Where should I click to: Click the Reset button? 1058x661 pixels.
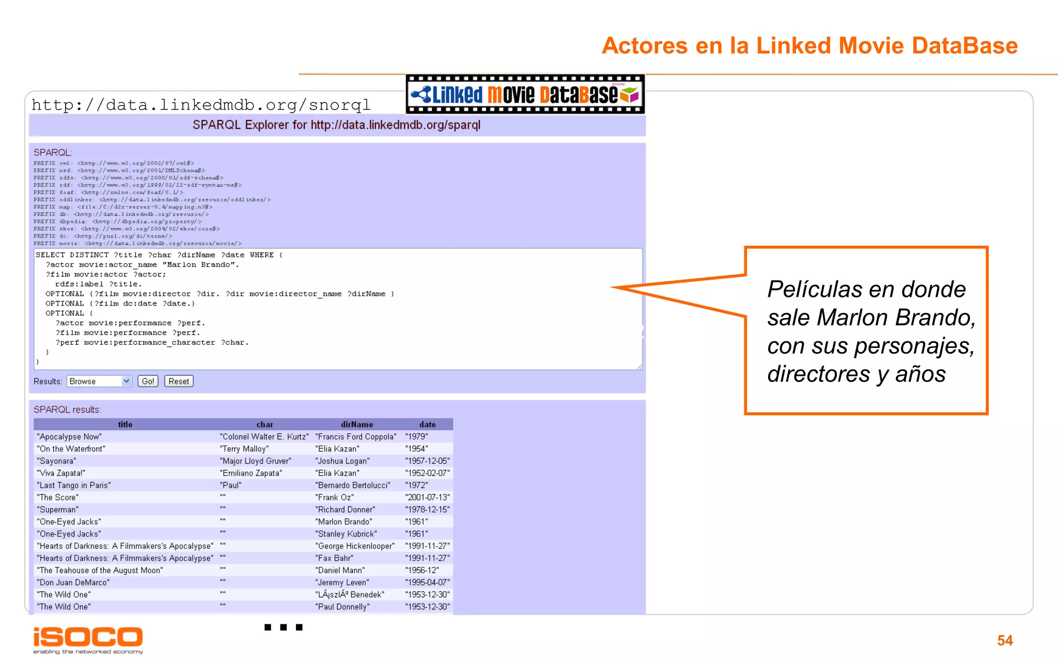coord(179,381)
